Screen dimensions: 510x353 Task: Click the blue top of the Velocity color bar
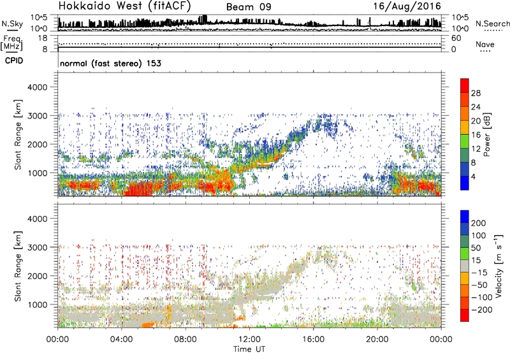click(x=465, y=217)
